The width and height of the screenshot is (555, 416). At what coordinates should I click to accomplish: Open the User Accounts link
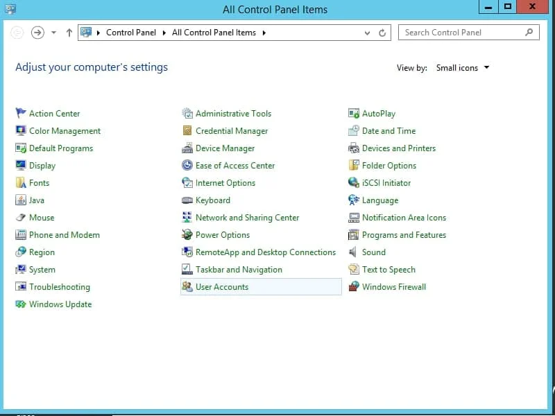(222, 287)
